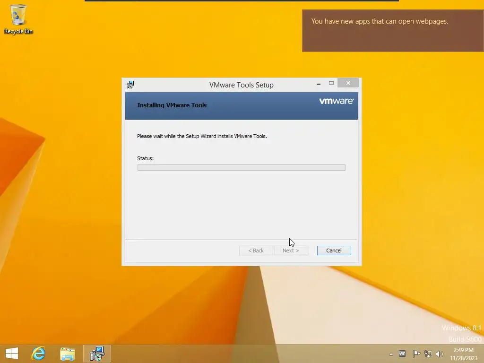The image size is (484, 363).
Task: Show hidden system tray icons arrow
Action: (391, 354)
